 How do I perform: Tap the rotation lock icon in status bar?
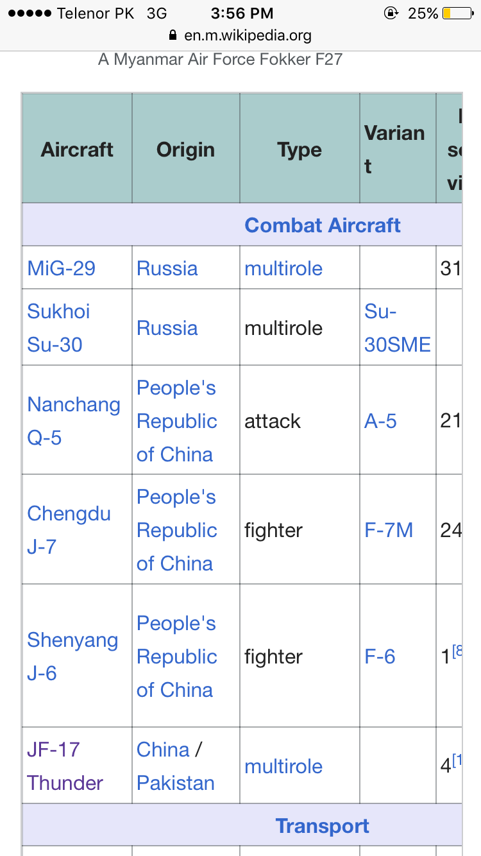click(x=390, y=13)
